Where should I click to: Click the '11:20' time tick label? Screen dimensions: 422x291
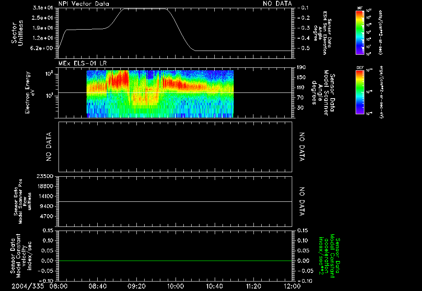pyautogui.click(x=253, y=286)
